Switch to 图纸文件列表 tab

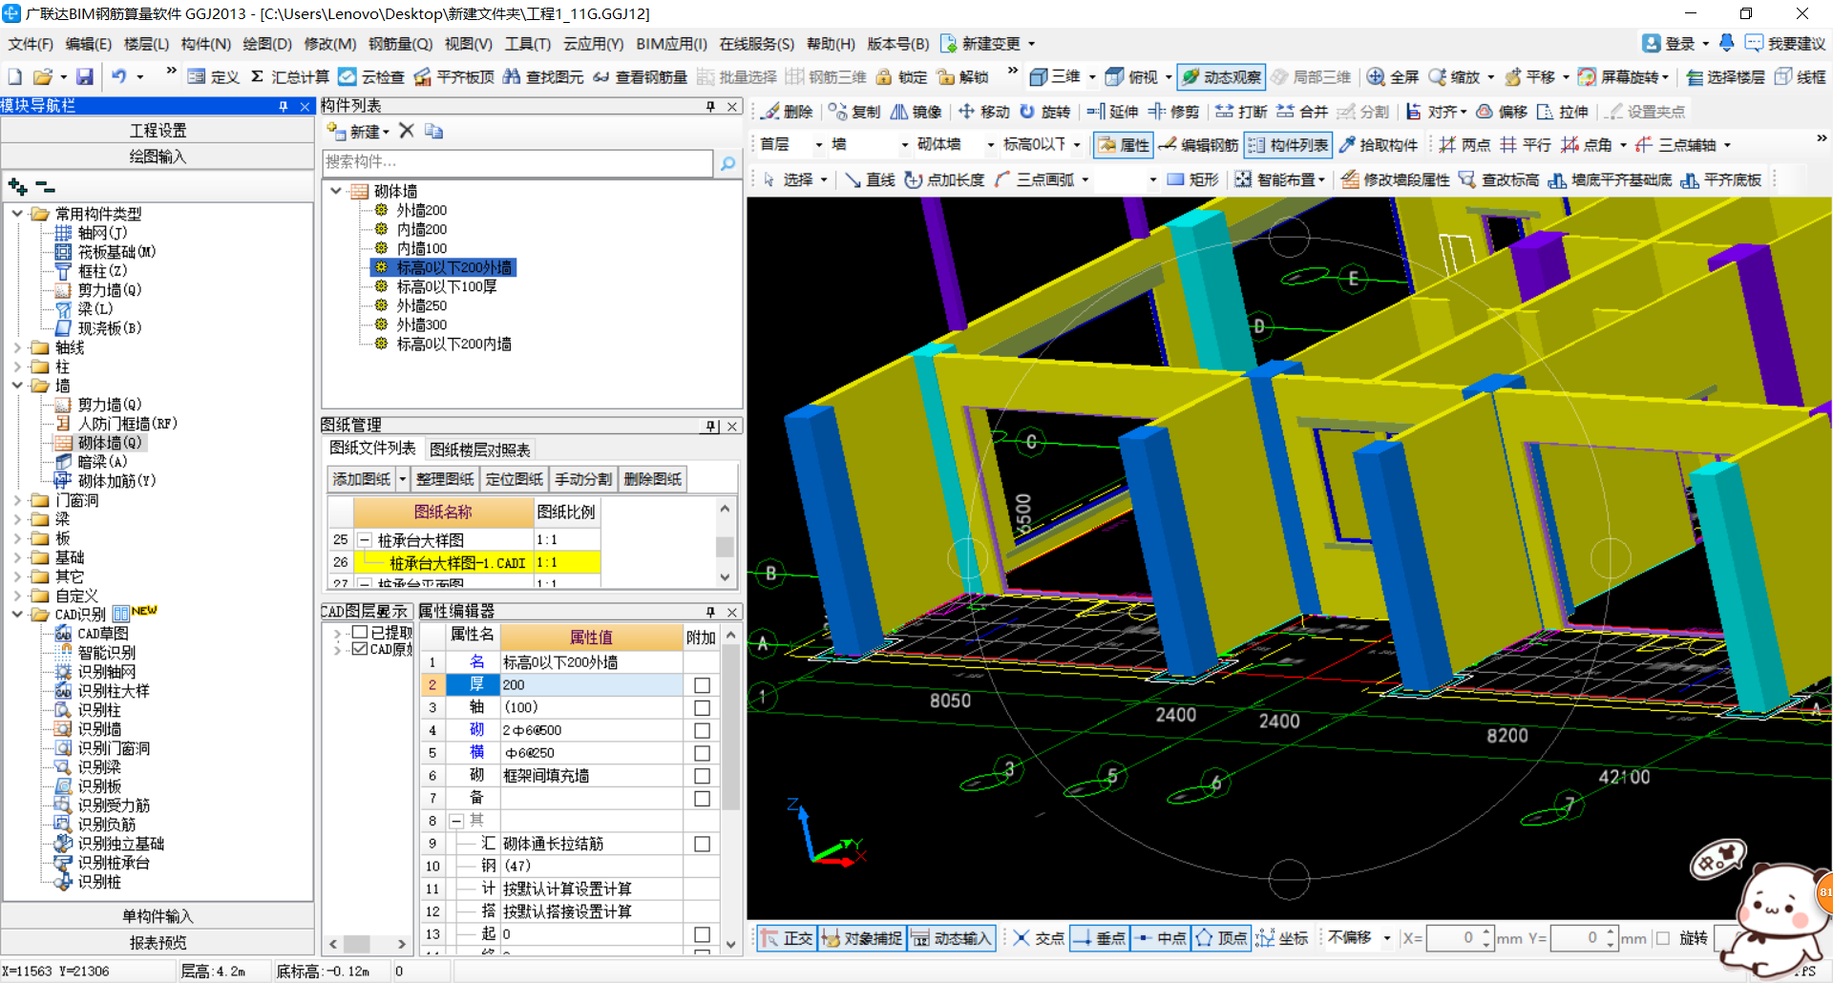372,449
